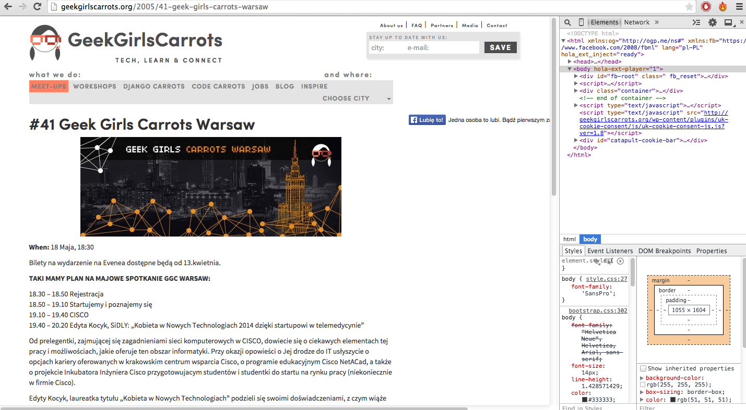This screenshot has height=410, width=746.
Task: Toggle element state icon in Styles pane
Action: tap(609, 261)
